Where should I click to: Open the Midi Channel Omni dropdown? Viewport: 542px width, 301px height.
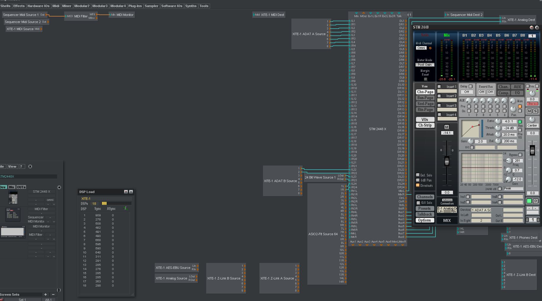(x=421, y=48)
